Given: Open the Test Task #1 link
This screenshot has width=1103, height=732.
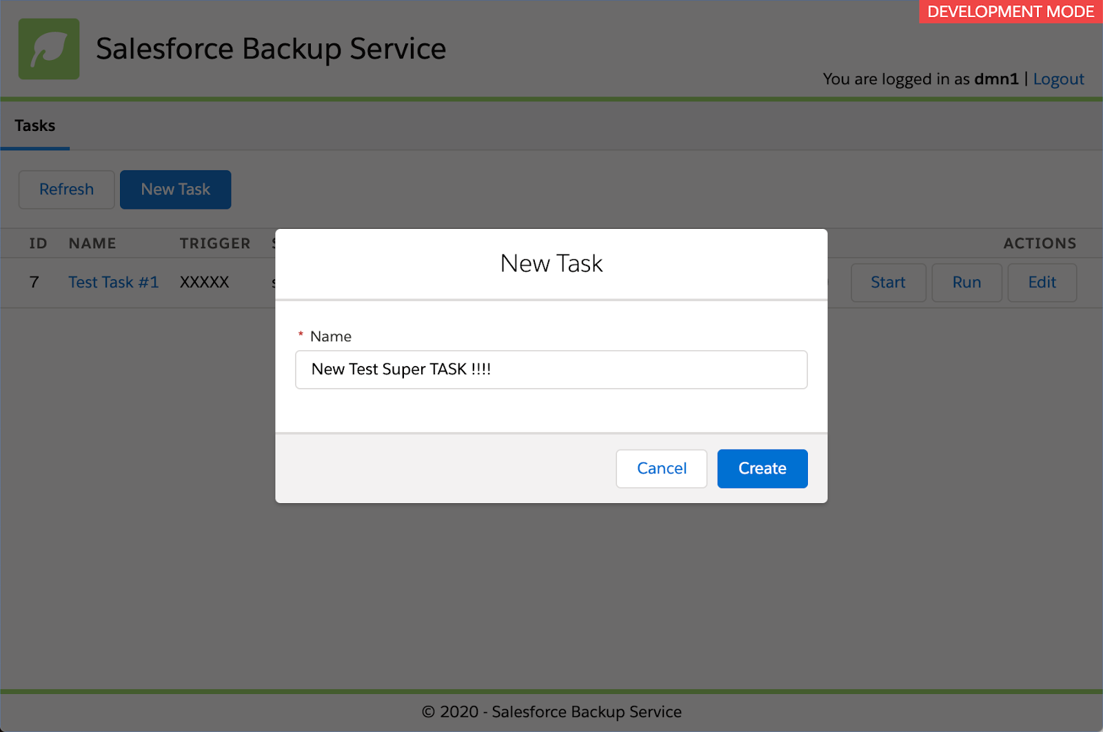Looking at the screenshot, I should [x=114, y=283].
